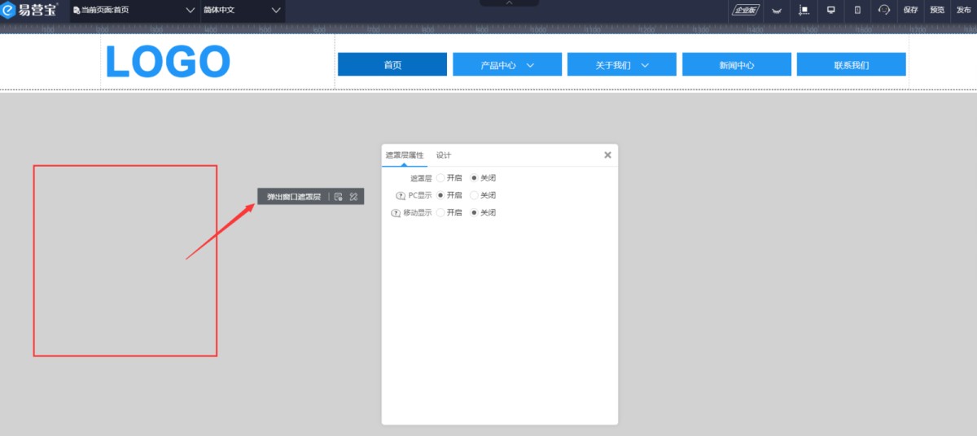This screenshot has height=436, width=977.
Task: Click the ruler alignment guide icon
Action: [x=804, y=11]
